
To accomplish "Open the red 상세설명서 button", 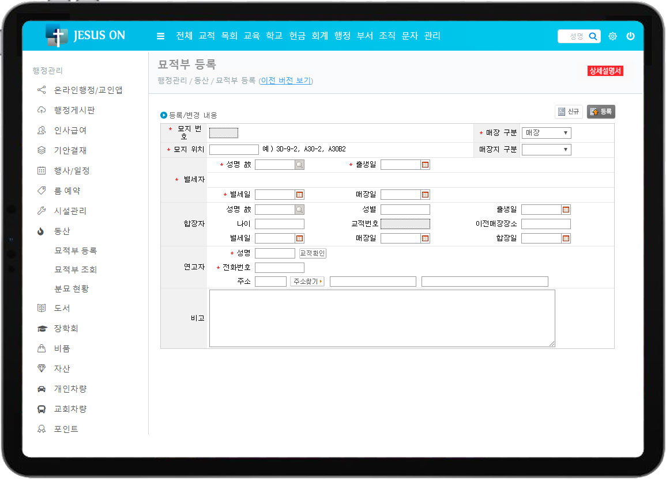I will pyautogui.click(x=605, y=71).
